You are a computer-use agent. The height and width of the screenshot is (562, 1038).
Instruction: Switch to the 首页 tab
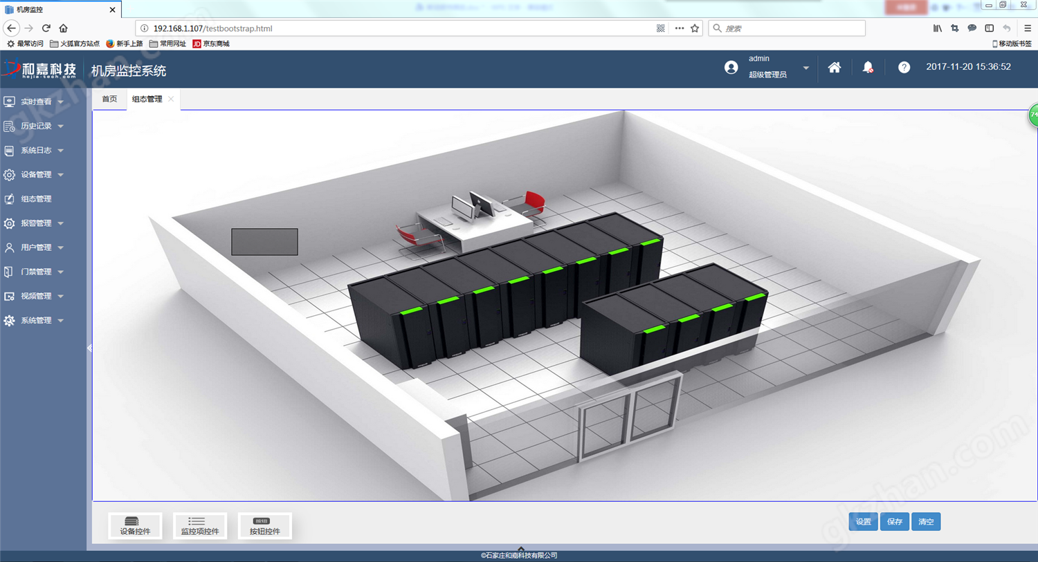pyautogui.click(x=109, y=99)
